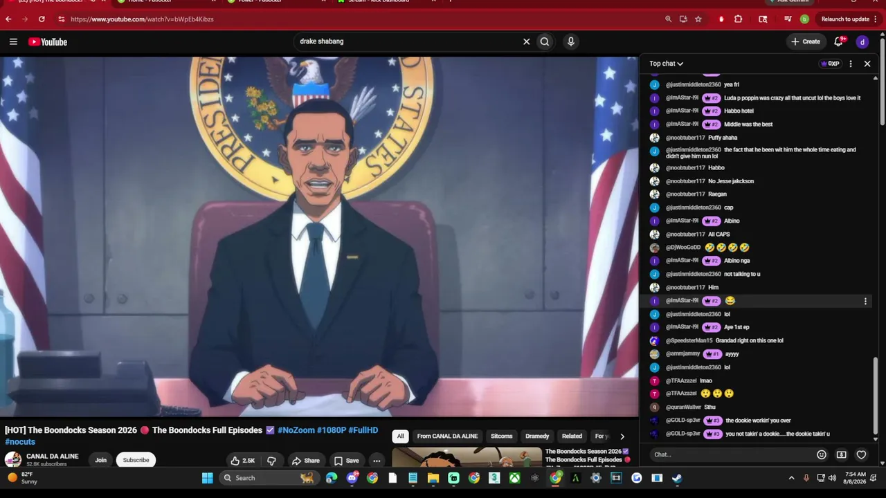The width and height of the screenshot is (886, 498).
Task: Expand the Top chat dropdown
Action: (666, 64)
